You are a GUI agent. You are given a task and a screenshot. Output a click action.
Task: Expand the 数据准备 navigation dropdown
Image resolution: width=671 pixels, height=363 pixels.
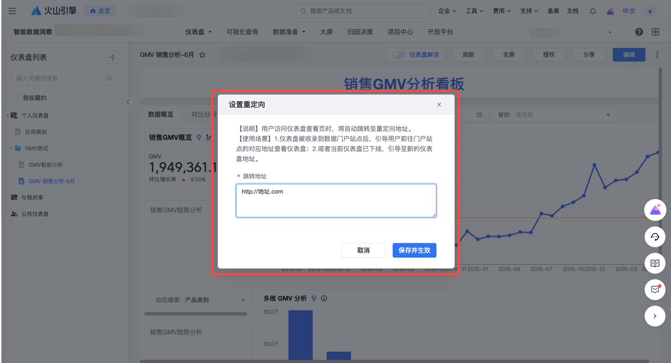pos(289,32)
